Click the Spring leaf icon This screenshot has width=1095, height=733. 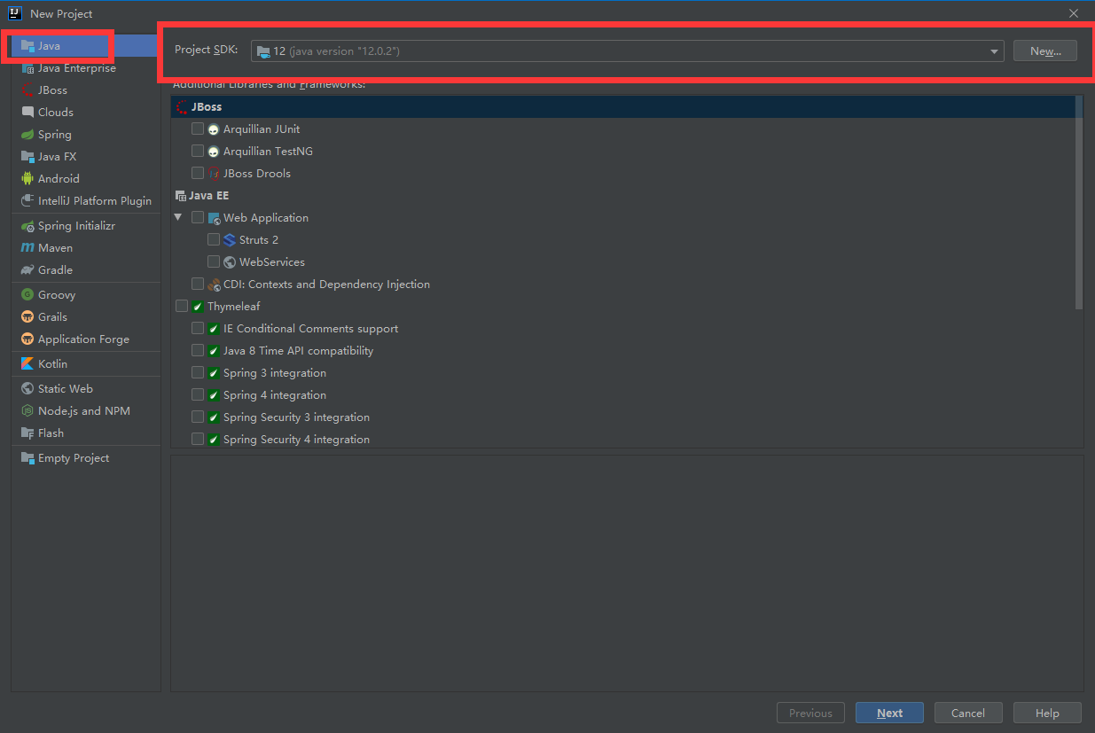27,135
